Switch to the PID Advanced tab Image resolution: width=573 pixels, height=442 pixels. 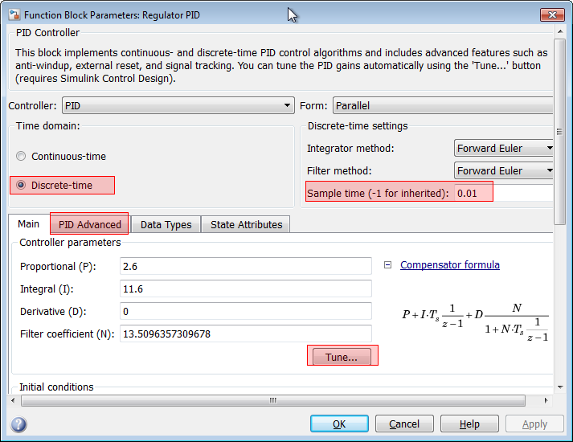click(89, 224)
